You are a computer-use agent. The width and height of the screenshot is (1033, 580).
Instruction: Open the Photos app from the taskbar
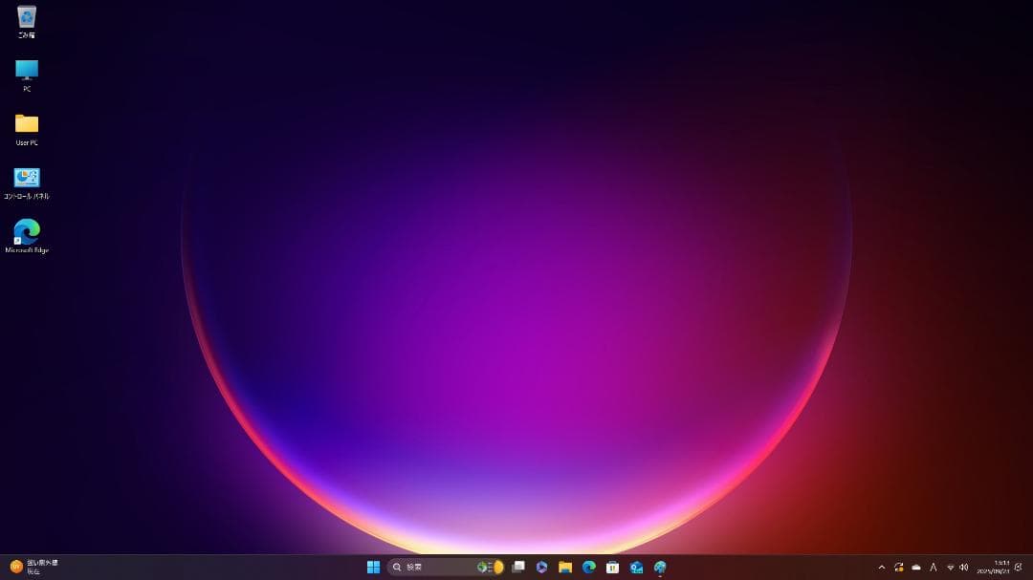point(660,566)
